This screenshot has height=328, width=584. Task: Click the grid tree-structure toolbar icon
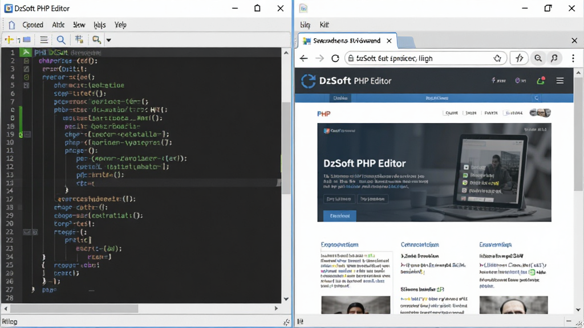tap(79, 39)
